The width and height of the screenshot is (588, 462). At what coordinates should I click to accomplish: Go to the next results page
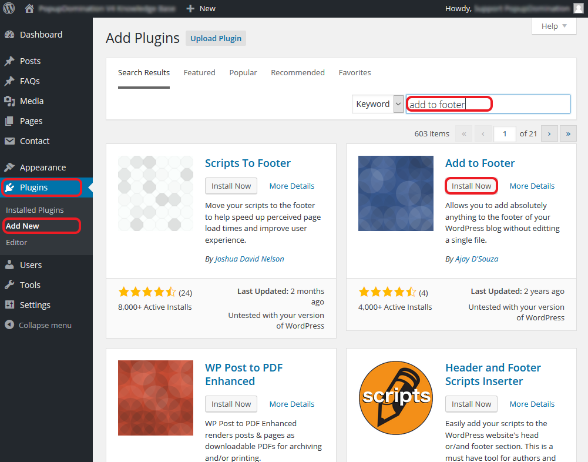click(549, 133)
